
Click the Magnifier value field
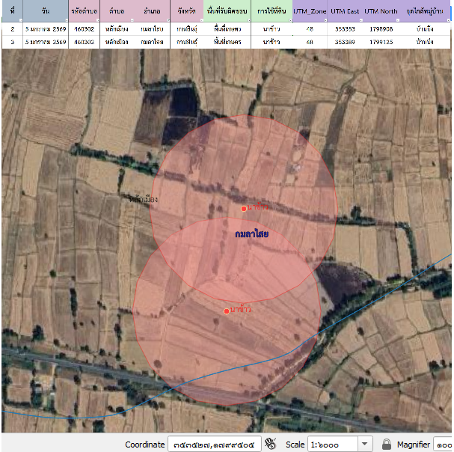tap(444, 445)
